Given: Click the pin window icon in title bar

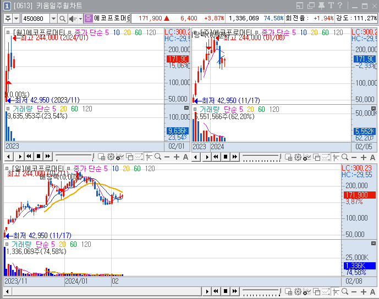Looking at the screenshot, I should point(321,5).
